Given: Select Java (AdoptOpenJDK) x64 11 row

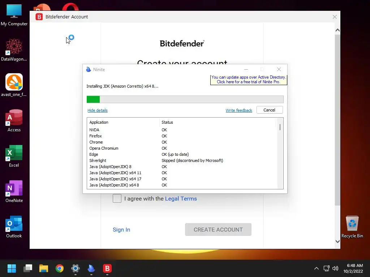Looking at the screenshot, I should (181, 173).
